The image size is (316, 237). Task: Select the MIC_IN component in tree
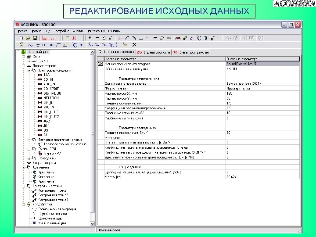[49, 107]
